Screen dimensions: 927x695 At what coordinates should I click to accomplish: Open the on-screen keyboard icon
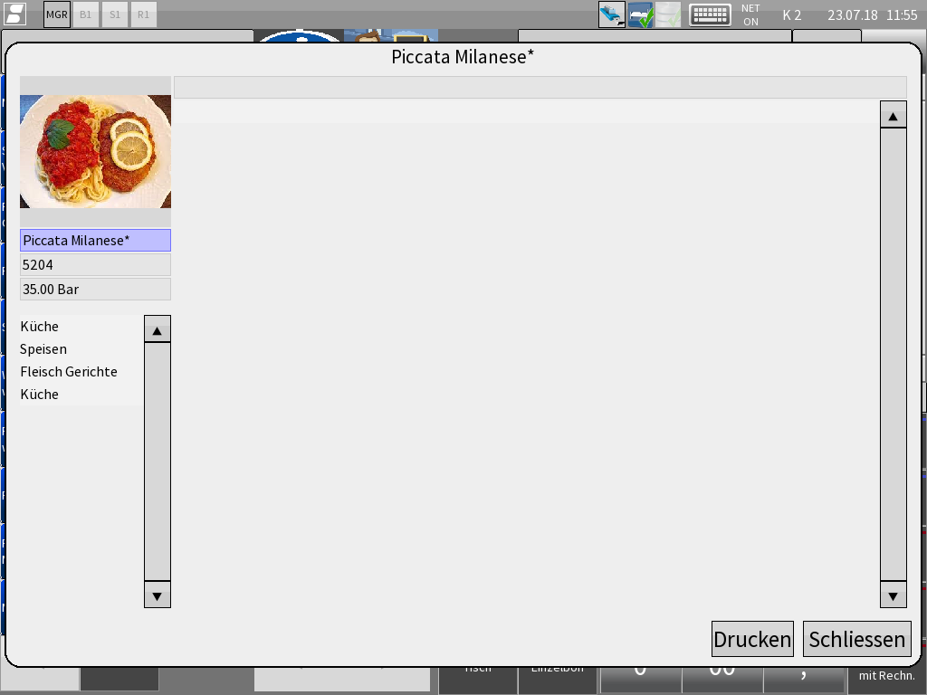[710, 14]
